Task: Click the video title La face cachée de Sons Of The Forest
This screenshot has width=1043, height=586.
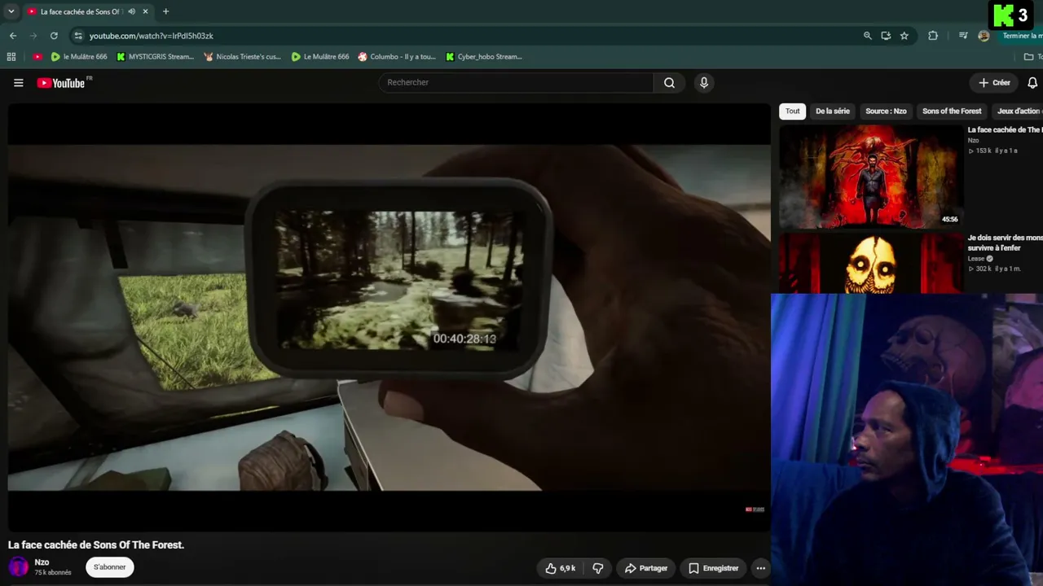Action: (96, 544)
